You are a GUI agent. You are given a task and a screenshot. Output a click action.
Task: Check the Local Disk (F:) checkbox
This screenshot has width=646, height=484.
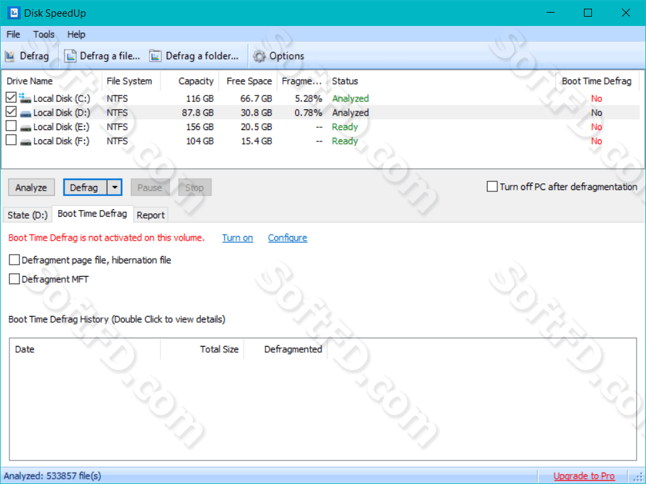point(11,140)
